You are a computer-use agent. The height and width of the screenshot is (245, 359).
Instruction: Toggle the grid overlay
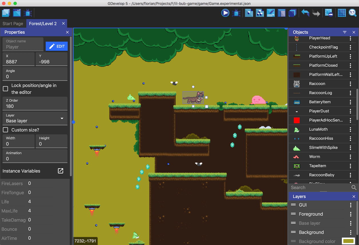[x=342, y=13]
